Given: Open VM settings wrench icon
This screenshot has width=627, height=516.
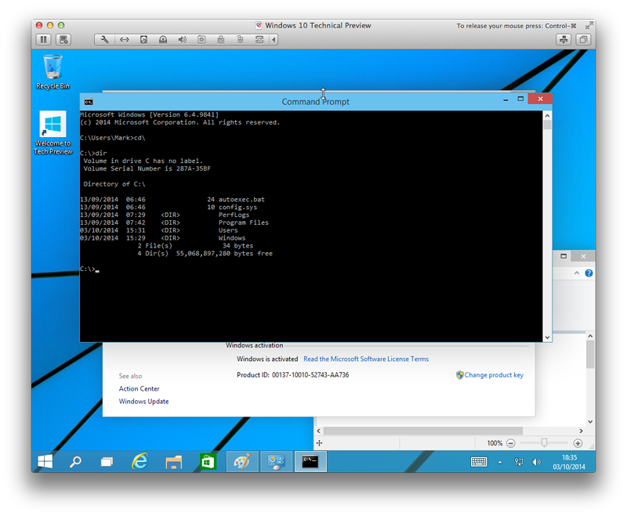Looking at the screenshot, I should pos(106,39).
